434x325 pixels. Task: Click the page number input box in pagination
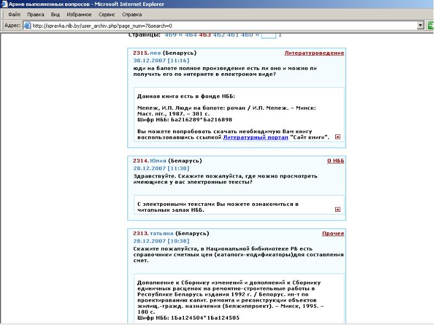269,35
